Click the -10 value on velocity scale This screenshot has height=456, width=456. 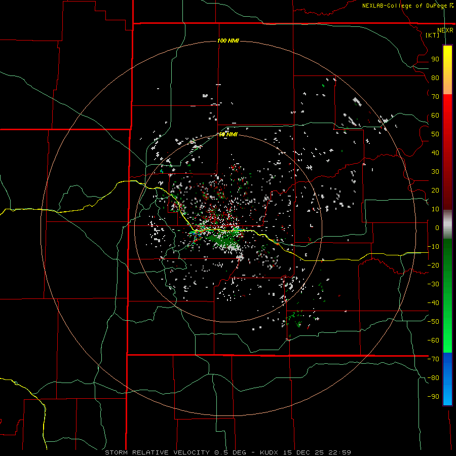coord(433,247)
